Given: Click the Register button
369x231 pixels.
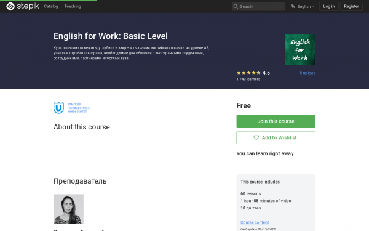Looking at the screenshot, I should tap(351, 6).
